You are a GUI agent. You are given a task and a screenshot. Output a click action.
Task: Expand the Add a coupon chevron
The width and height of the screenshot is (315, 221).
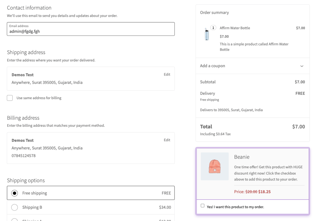point(301,66)
